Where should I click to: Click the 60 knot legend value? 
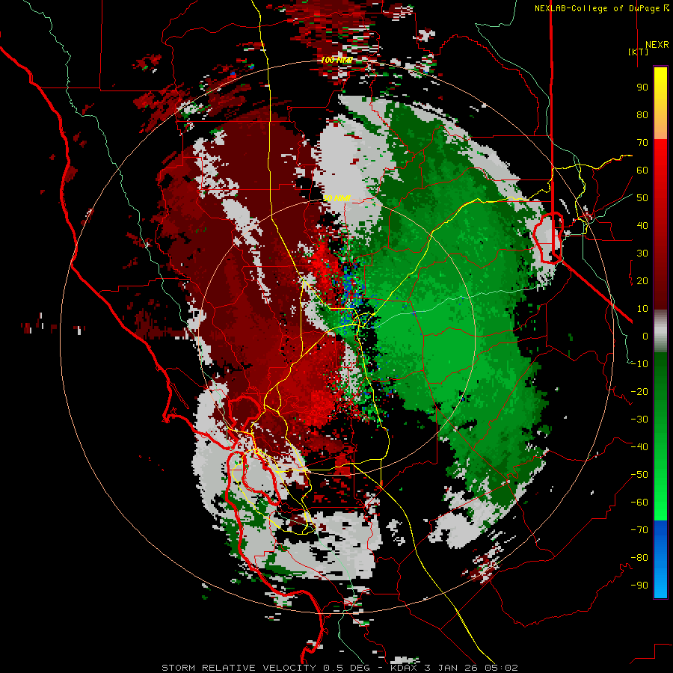coord(642,170)
